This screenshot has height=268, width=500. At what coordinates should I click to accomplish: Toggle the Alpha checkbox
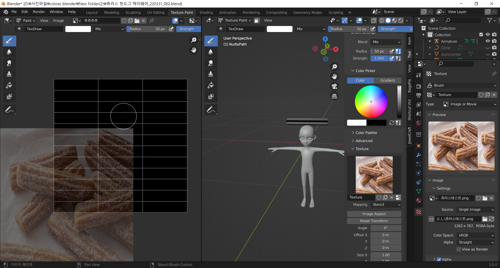pos(439,259)
